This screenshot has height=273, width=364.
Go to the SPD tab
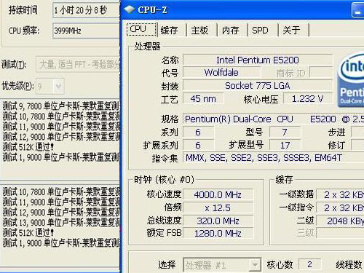point(260,30)
